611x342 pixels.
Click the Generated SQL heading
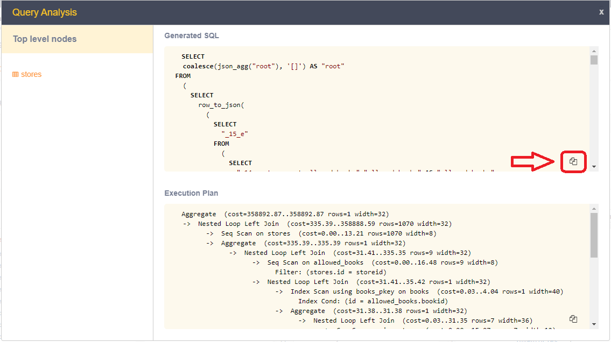pyautogui.click(x=192, y=35)
